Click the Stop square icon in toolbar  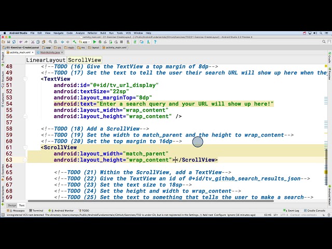click(121, 42)
